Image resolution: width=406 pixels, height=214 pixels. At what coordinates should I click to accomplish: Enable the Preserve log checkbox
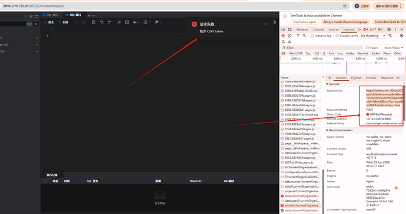tap(312, 36)
